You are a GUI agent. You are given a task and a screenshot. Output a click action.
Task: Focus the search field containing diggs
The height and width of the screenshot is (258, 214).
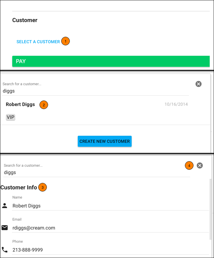(61, 91)
